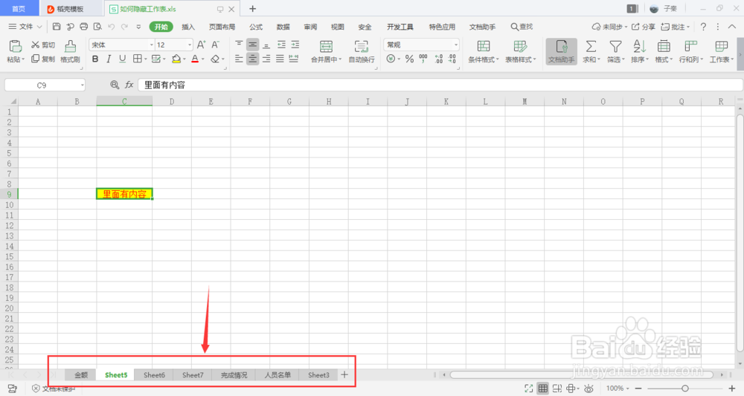Switch to the Page Layout (页面布局) tab
744x396 pixels.
point(222,27)
